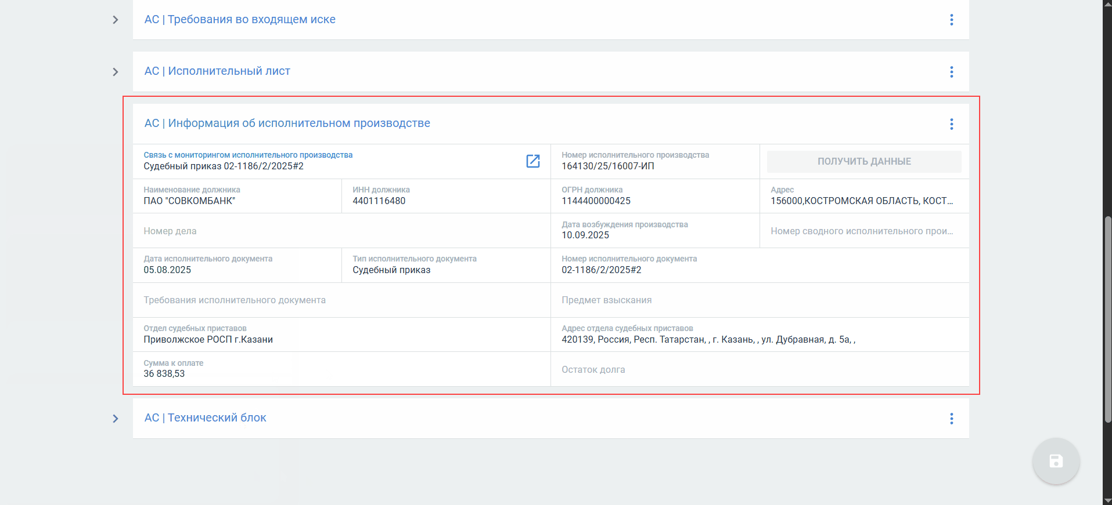
Task: Click the page vertical scrollbar thumb
Action: click(1108, 319)
